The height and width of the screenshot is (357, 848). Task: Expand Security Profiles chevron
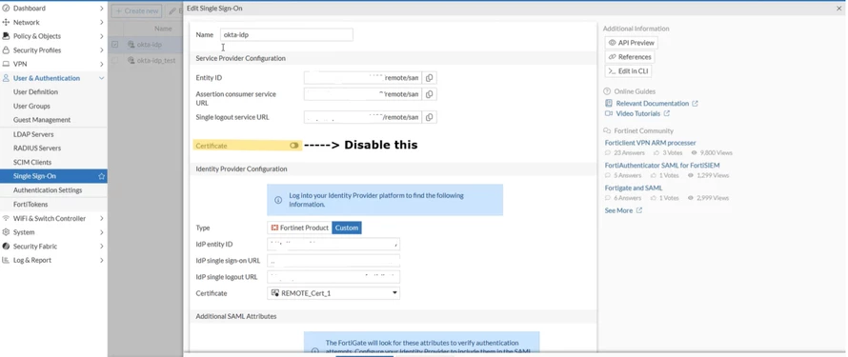click(x=102, y=50)
